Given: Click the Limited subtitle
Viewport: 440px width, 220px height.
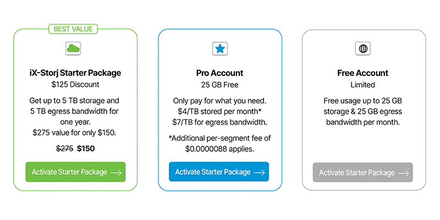Looking at the screenshot, I should click(363, 85).
